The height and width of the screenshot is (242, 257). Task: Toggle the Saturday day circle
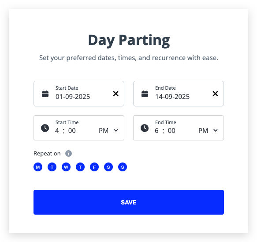click(x=108, y=167)
